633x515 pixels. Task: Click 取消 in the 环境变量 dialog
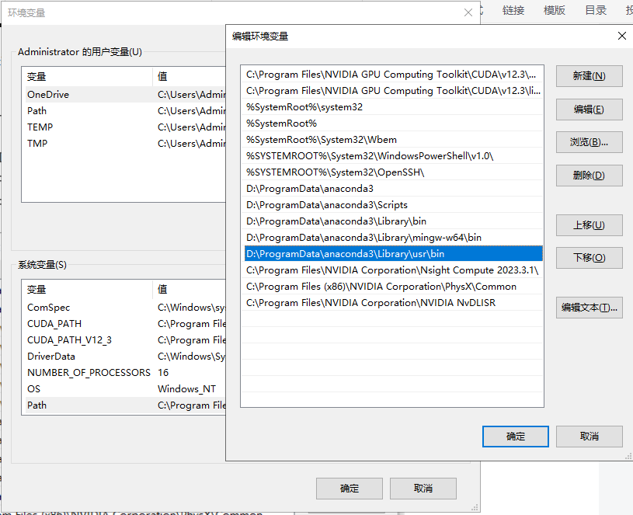[423, 488]
